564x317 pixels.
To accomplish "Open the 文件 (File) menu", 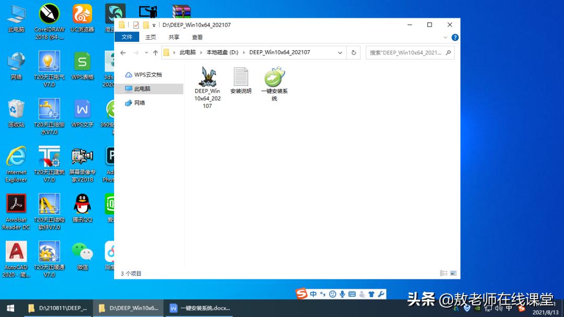I will tap(127, 37).
